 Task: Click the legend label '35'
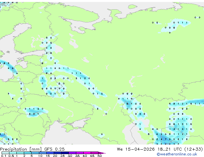[77, 156]
